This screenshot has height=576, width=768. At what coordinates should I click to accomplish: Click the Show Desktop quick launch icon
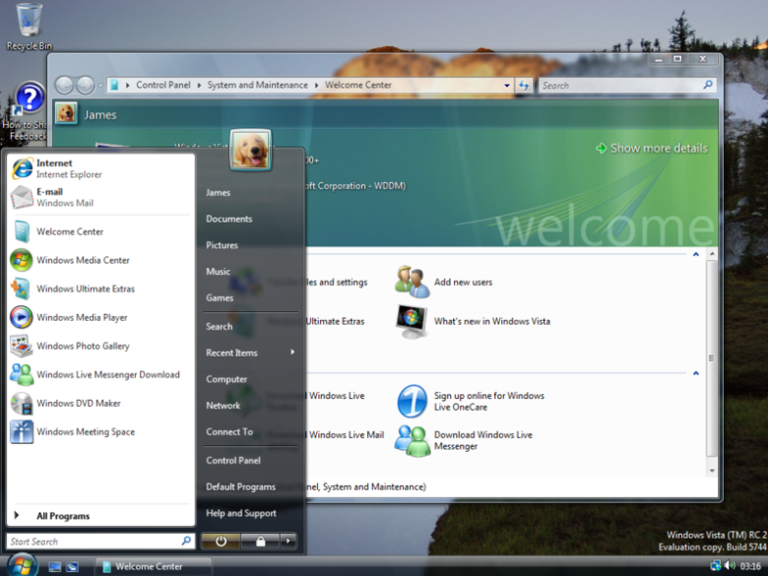55,567
